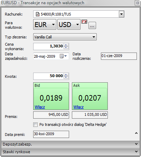141x157 pixels.
Task: Click the FX chart icon beside USD
Action: 84,21
